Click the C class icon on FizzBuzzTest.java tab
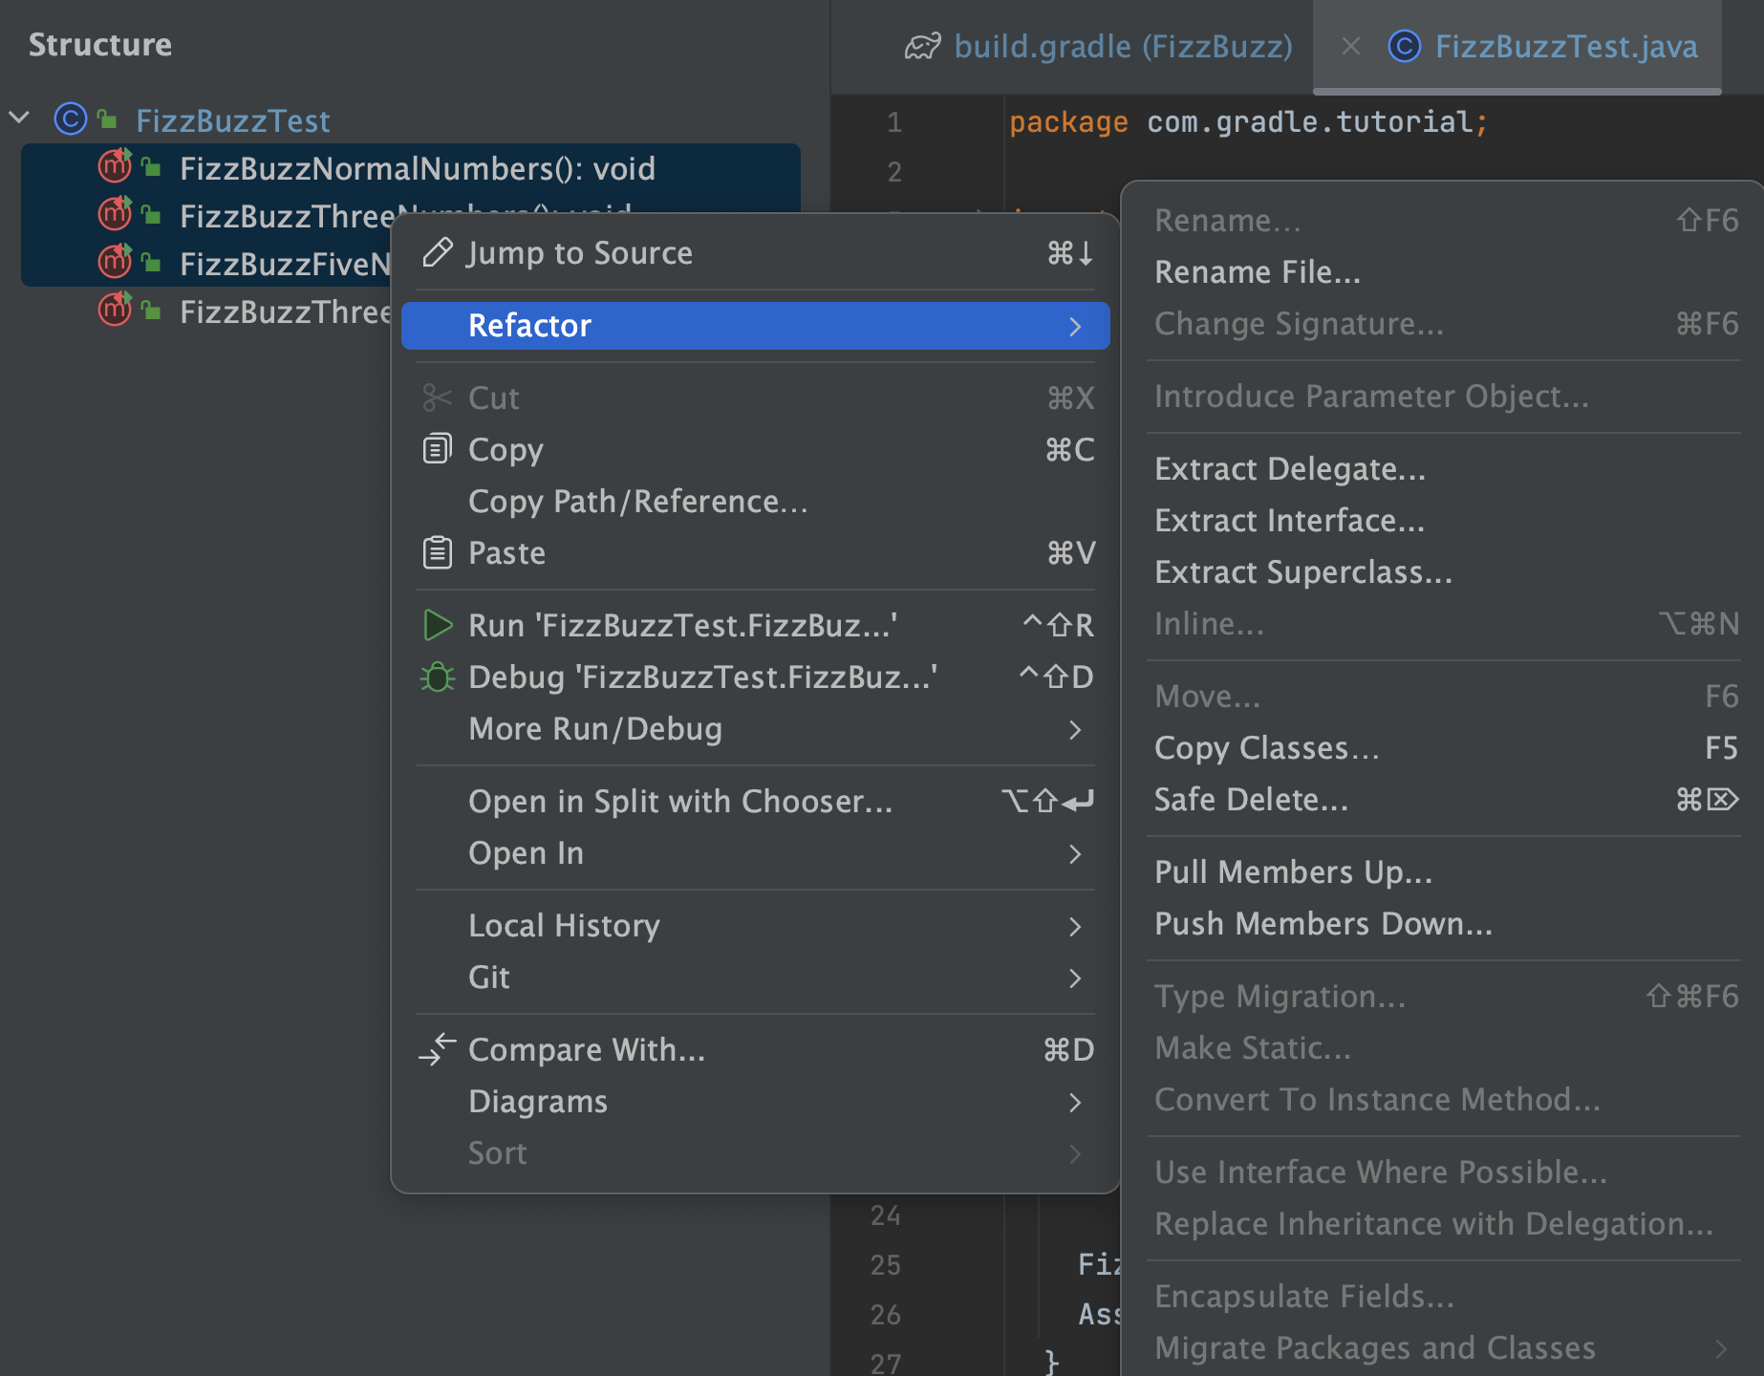 (1404, 45)
